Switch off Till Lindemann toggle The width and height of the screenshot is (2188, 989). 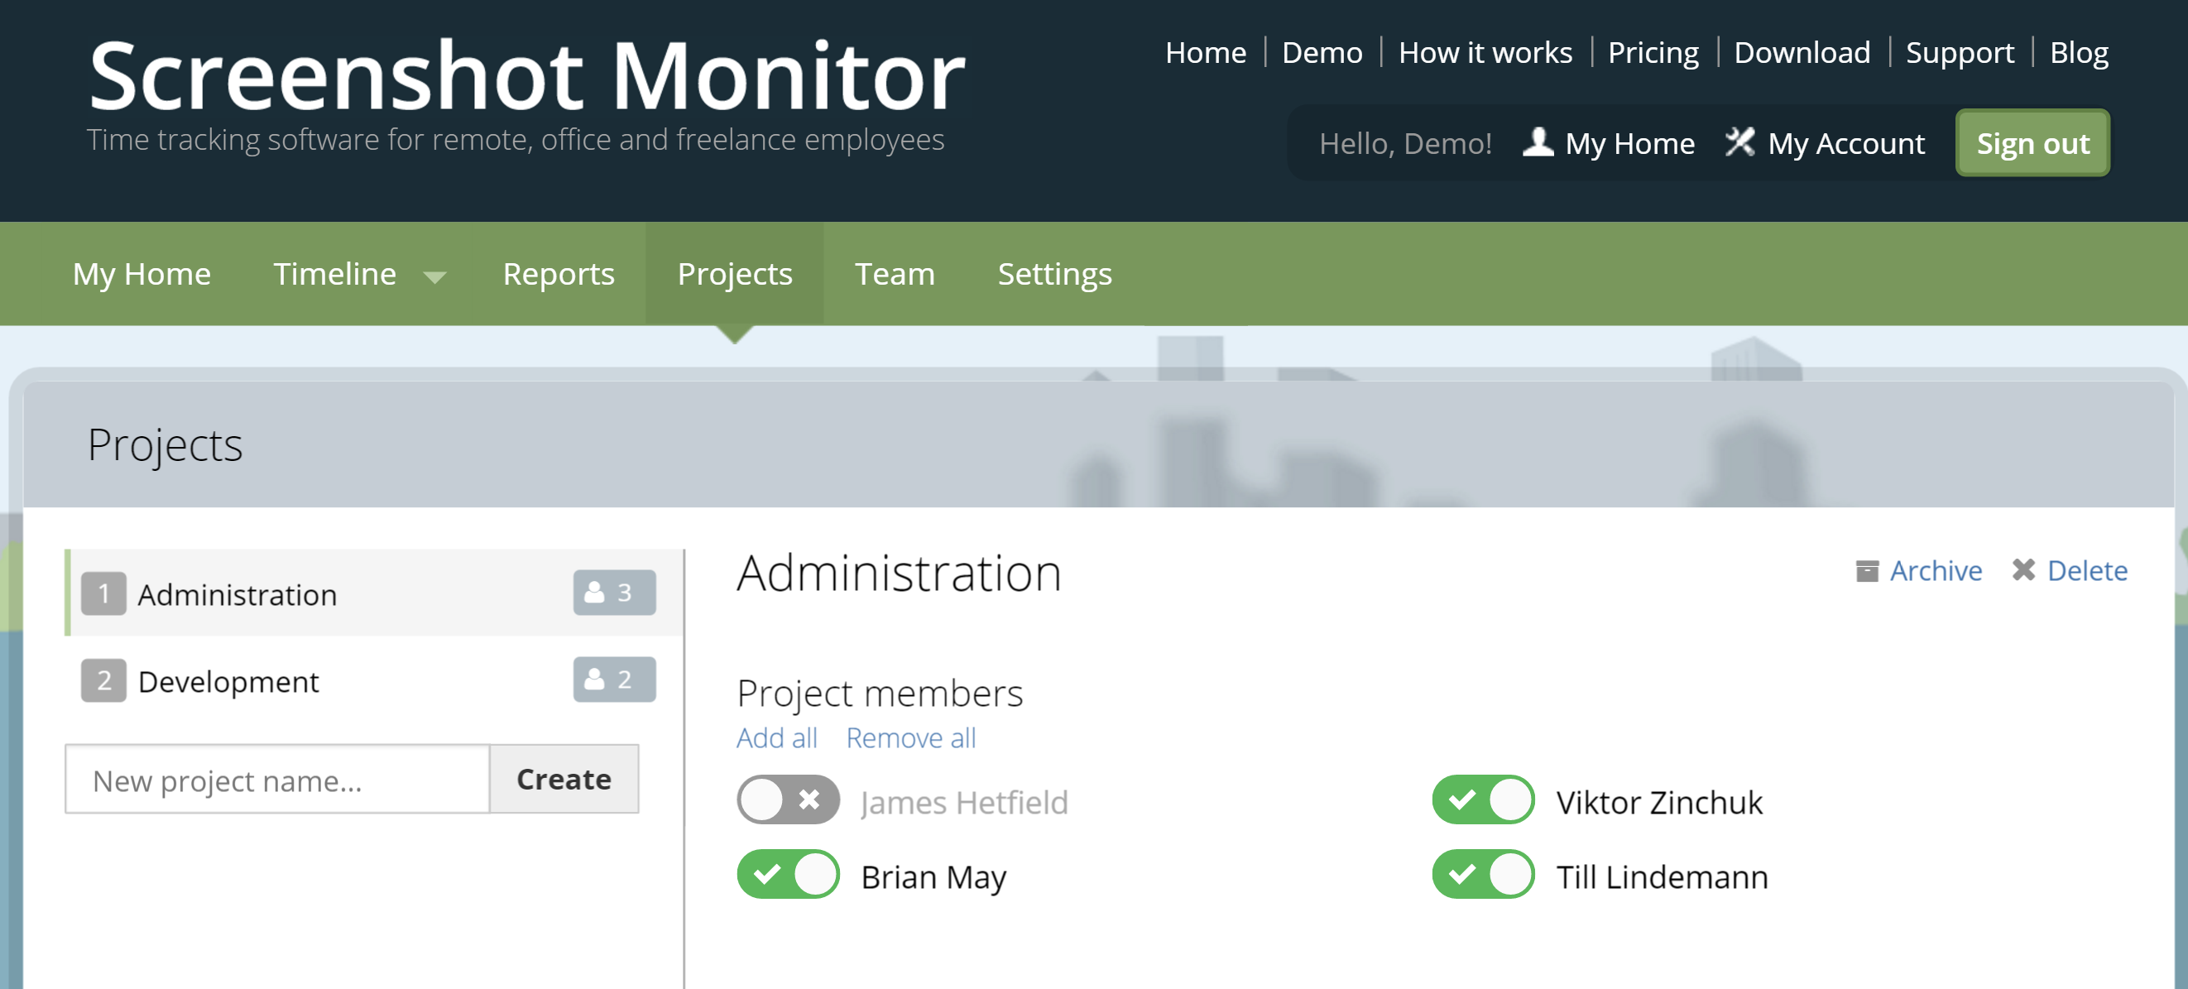point(1482,874)
